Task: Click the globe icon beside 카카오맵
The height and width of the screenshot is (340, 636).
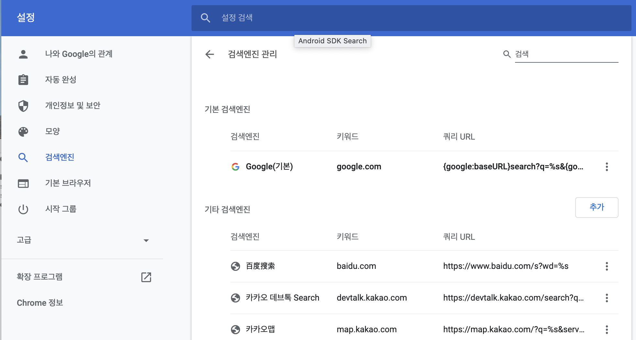Action: coord(236,330)
